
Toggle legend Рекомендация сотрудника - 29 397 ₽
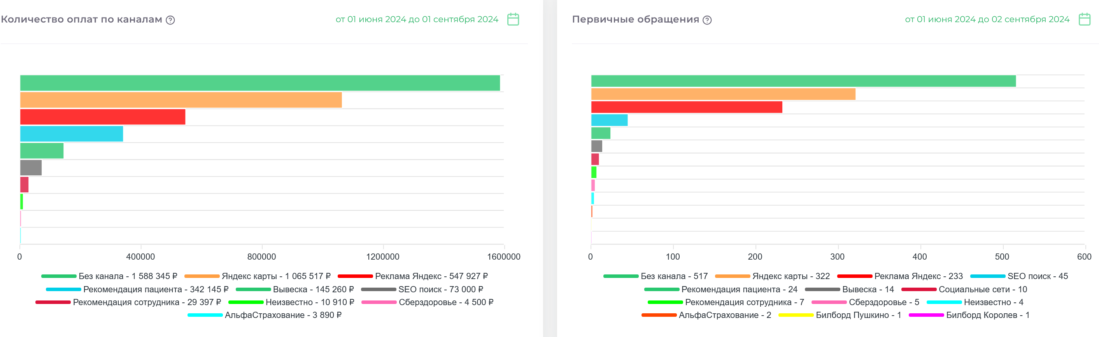pos(128,302)
